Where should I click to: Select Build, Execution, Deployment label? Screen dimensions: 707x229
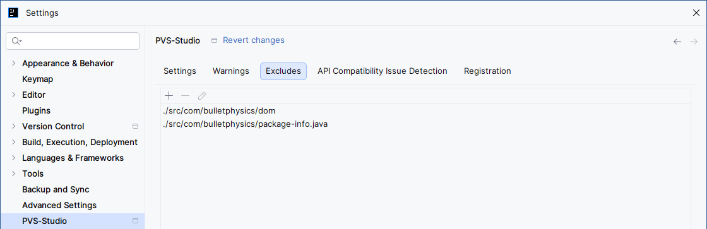point(80,142)
